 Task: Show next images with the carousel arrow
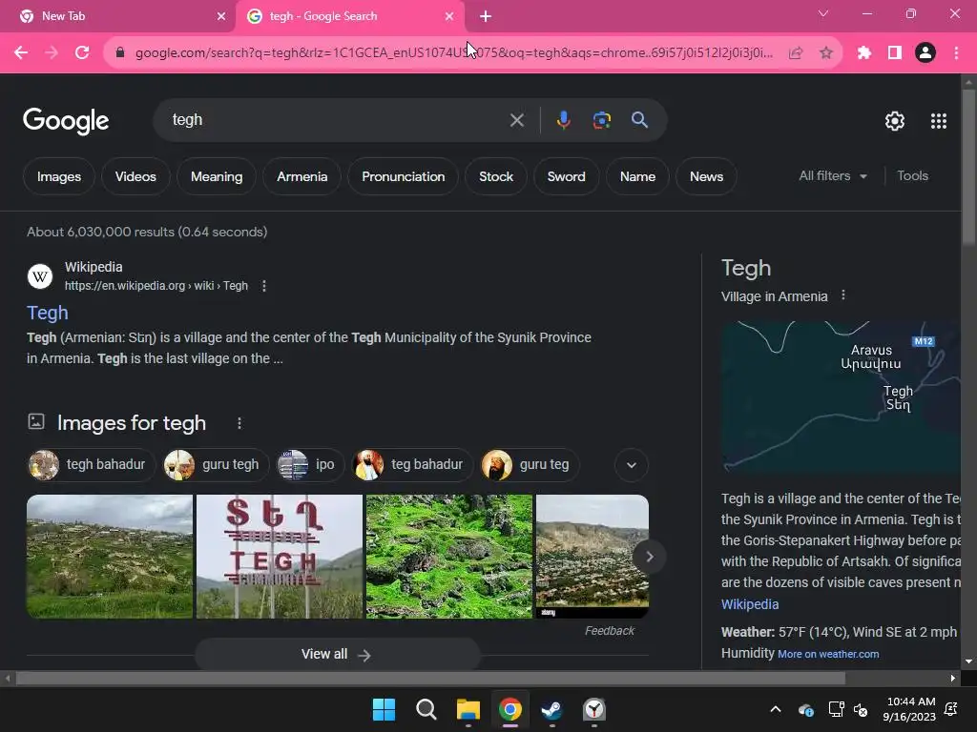(x=649, y=557)
